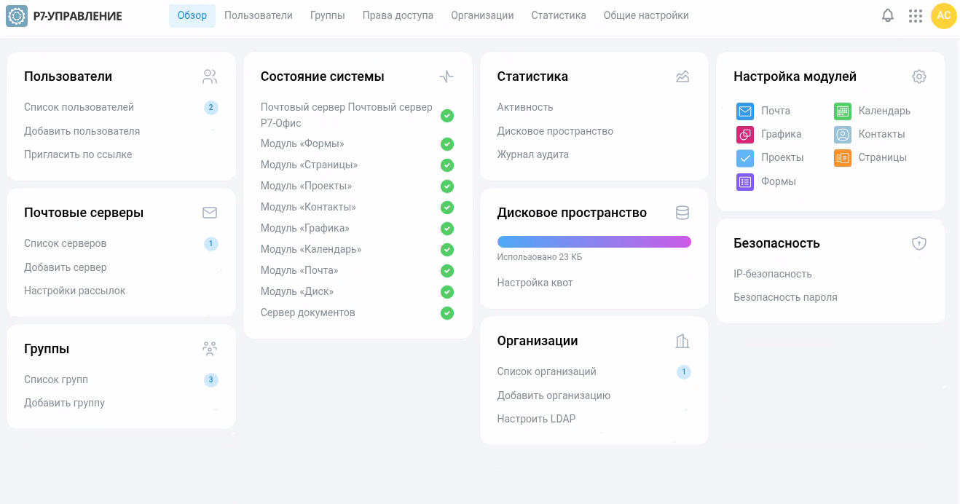Click the blue Почта module icon

745,111
